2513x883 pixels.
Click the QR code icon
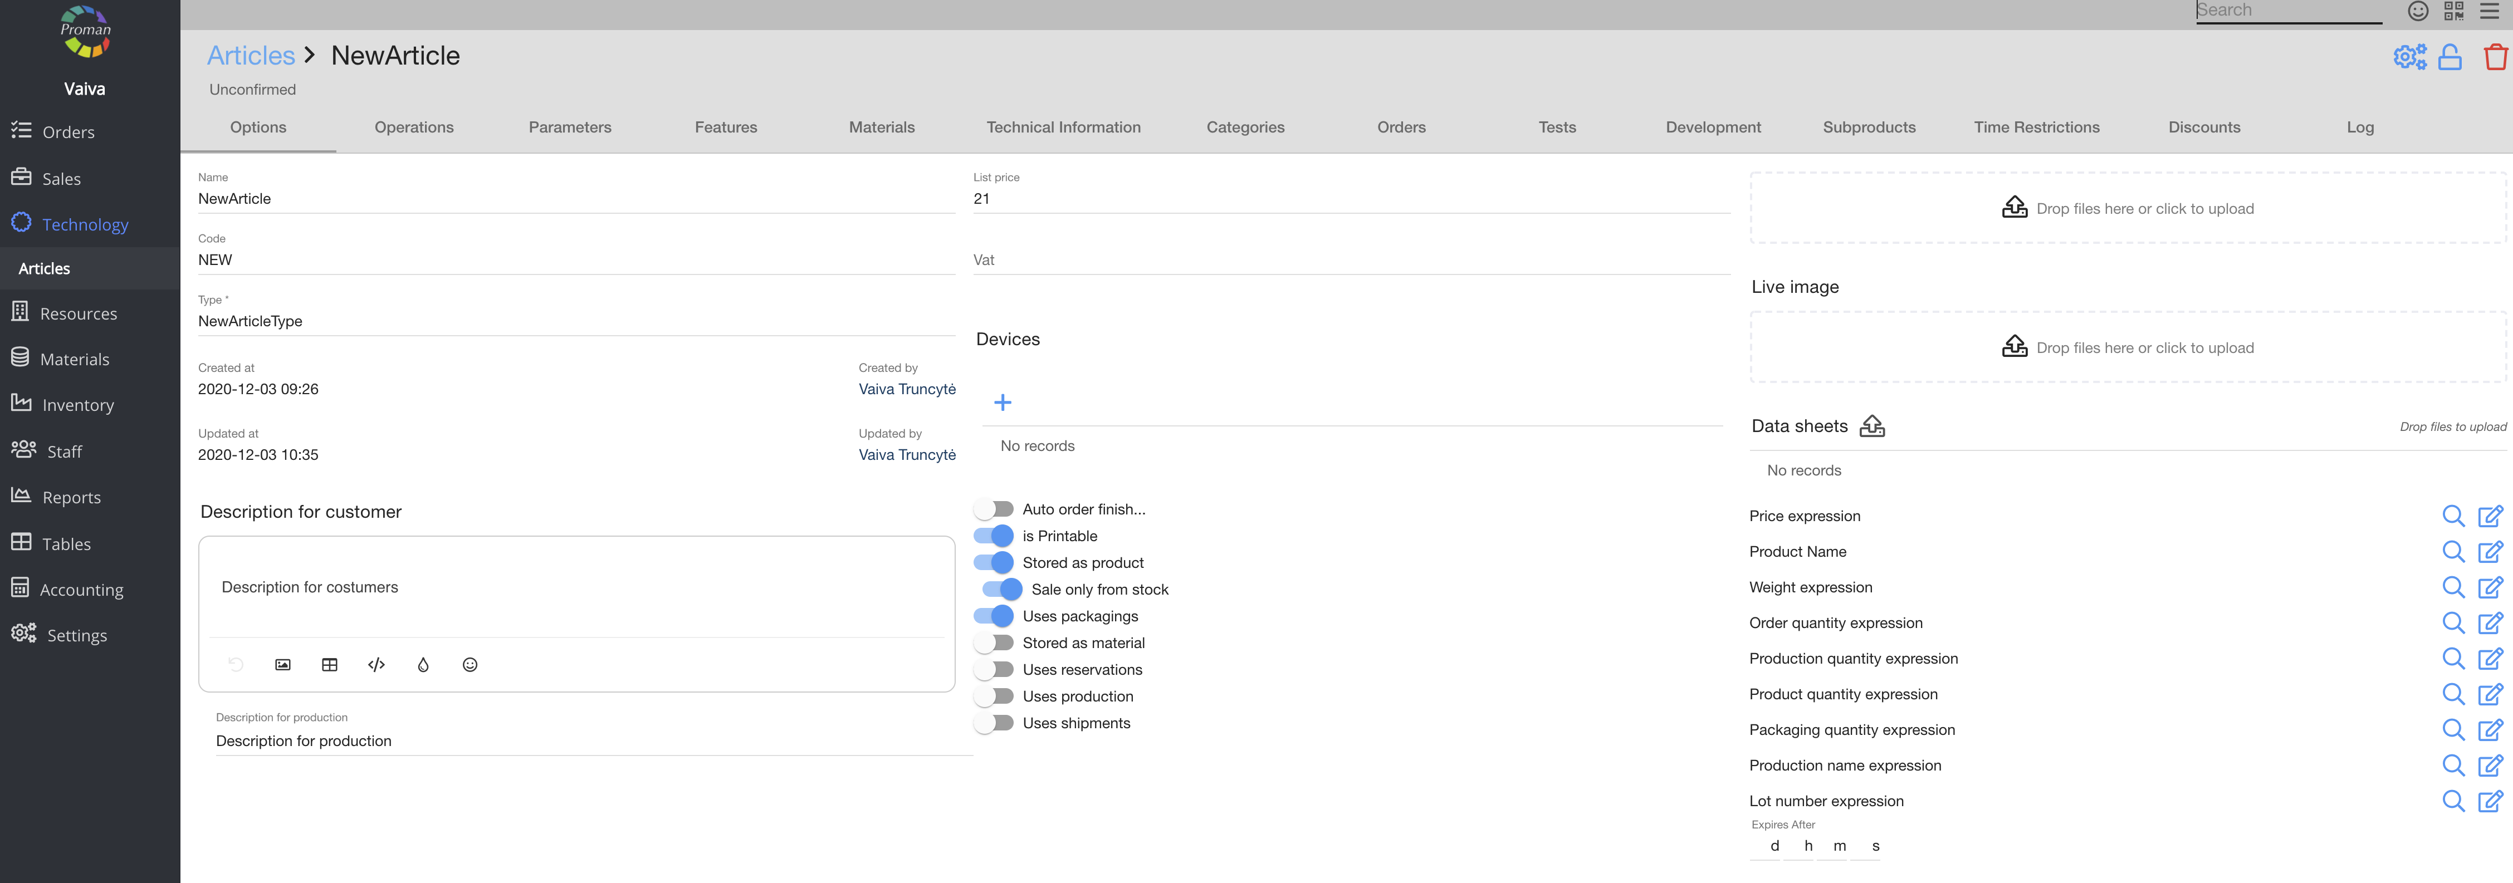coord(2453,11)
